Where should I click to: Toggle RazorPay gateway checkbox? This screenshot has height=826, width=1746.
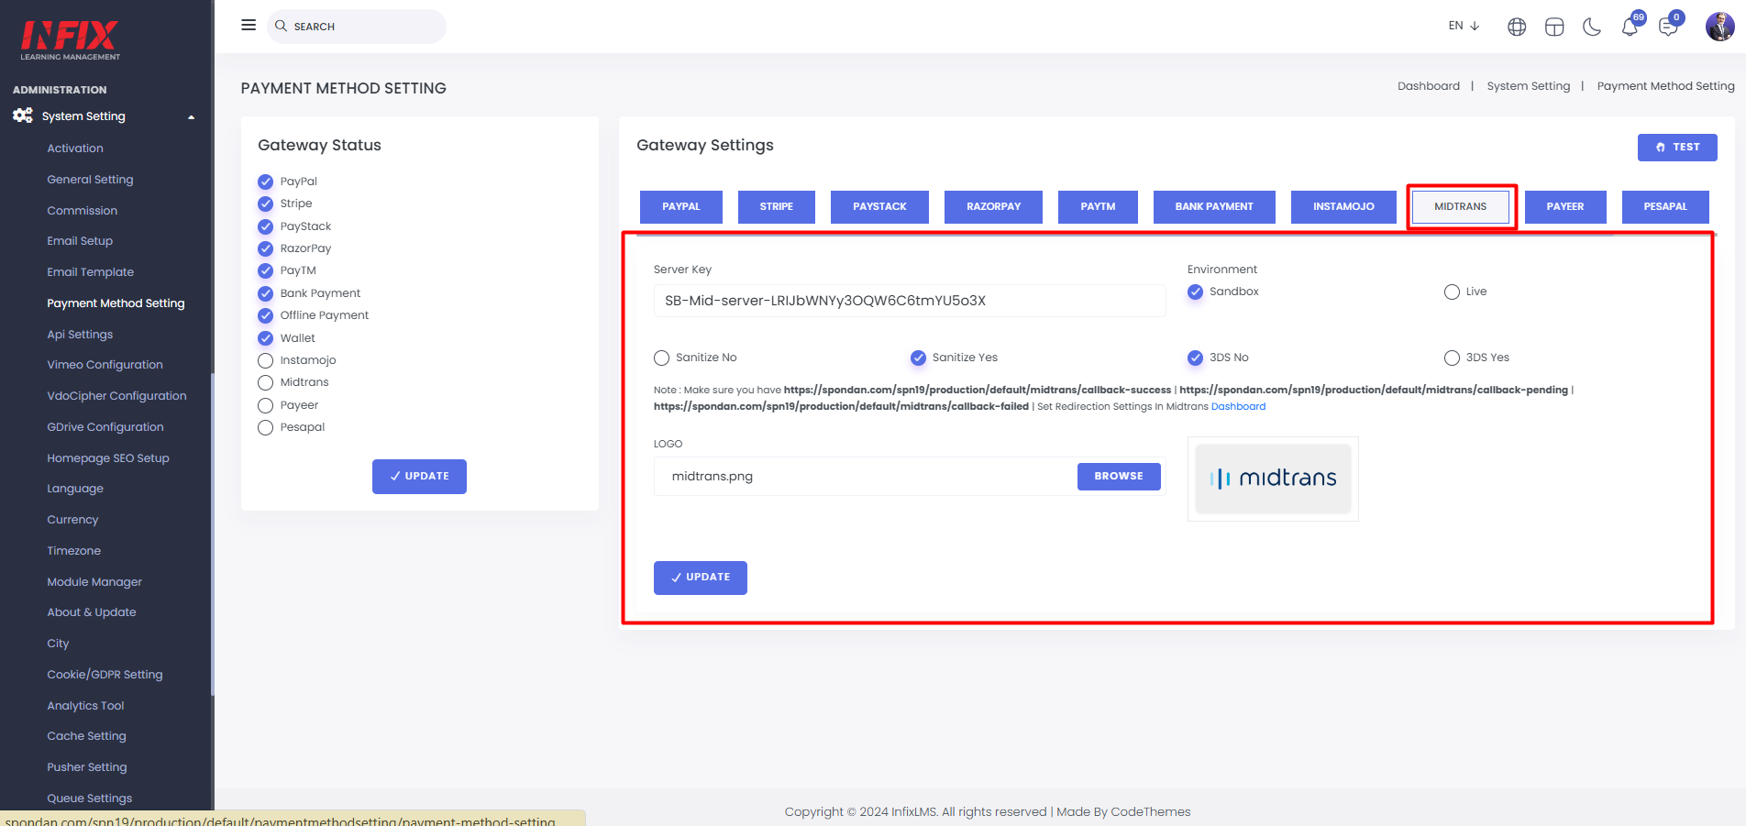coord(265,248)
